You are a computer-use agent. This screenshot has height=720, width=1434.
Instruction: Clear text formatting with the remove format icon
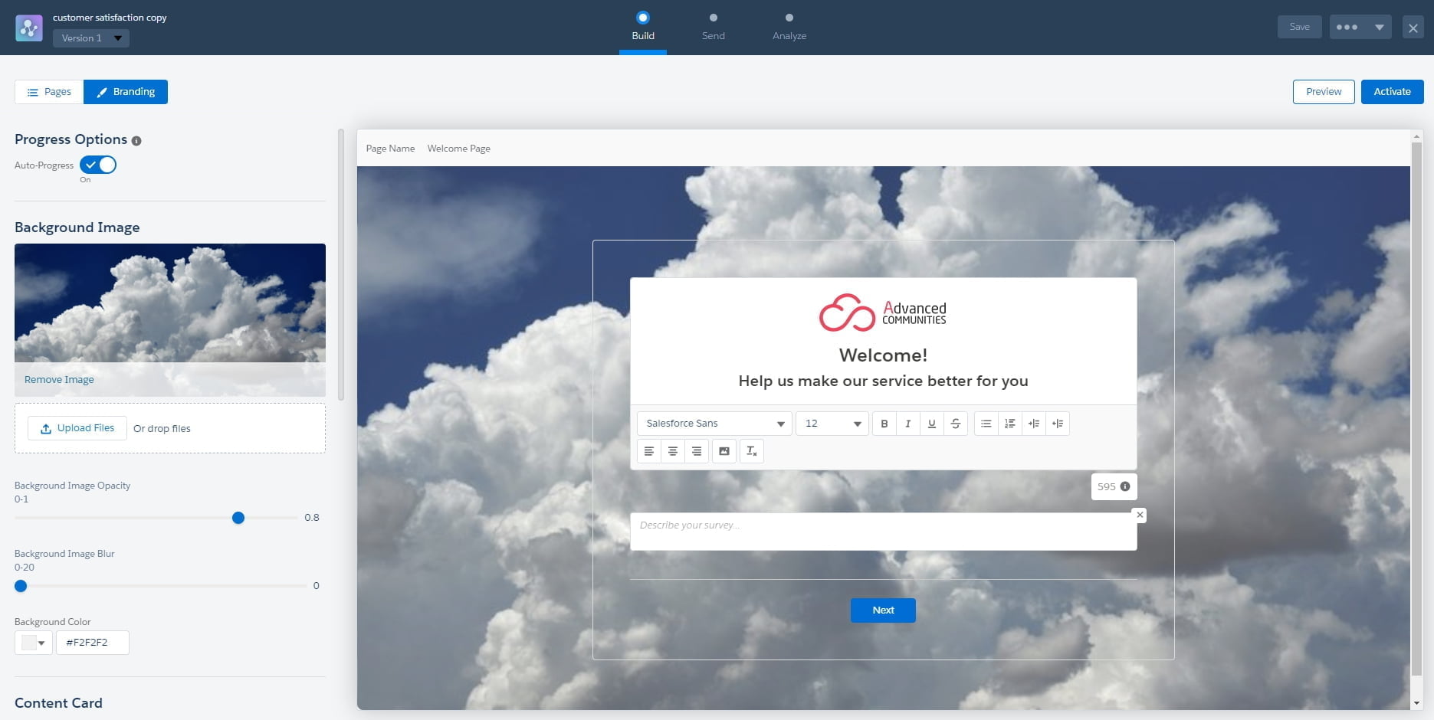[x=751, y=451]
